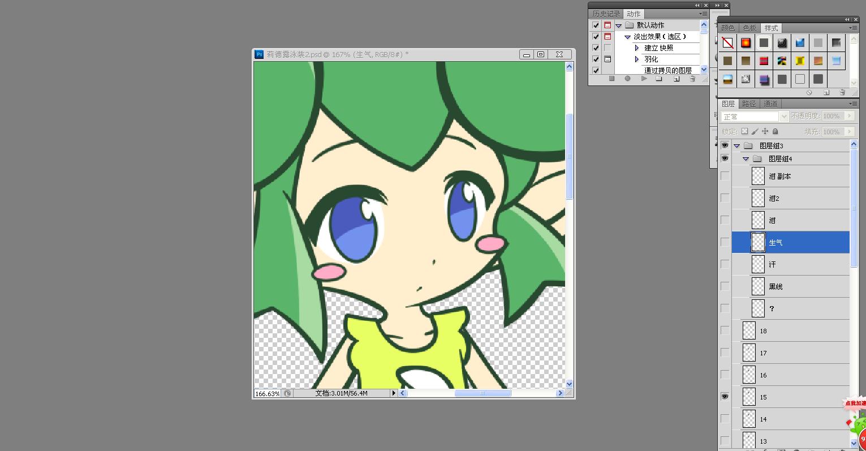
Task: Show the 泪 副本 layer
Action: pos(725,176)
